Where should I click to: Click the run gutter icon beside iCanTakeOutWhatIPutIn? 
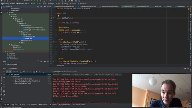pos(53,42)
